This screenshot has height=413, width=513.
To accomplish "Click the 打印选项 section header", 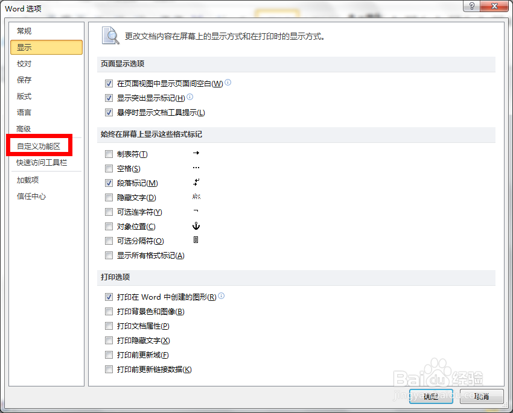I will pyautogui.click(x=115, y=277).
